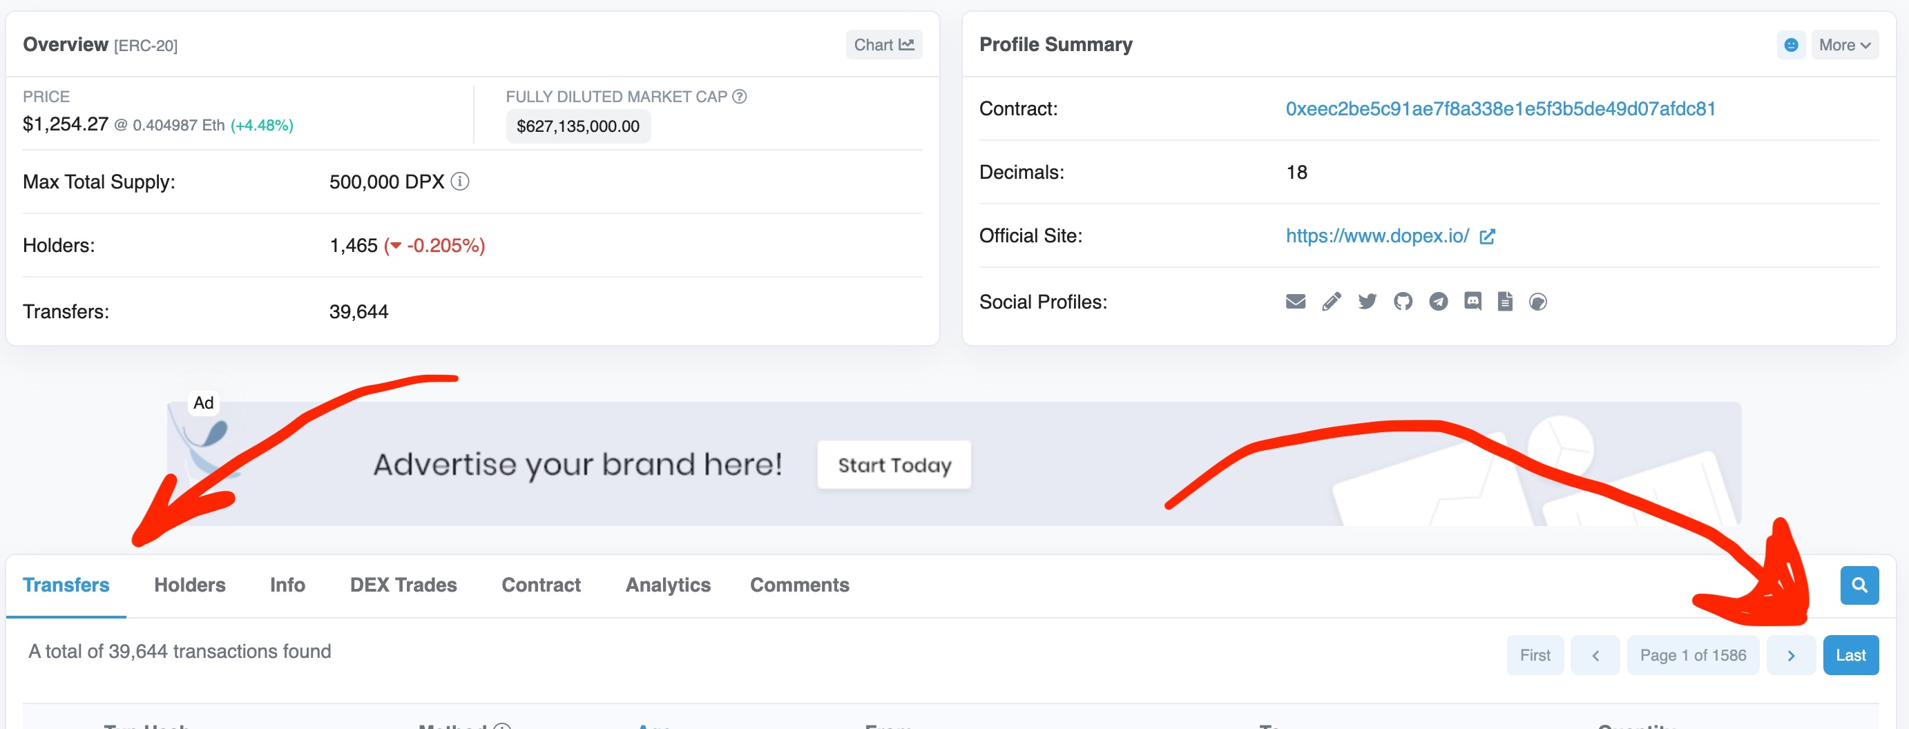Open the whitepaper document icon
Image resolution: width=1909 pixels, height=729 pixels.
click(x=1504, y=302)
